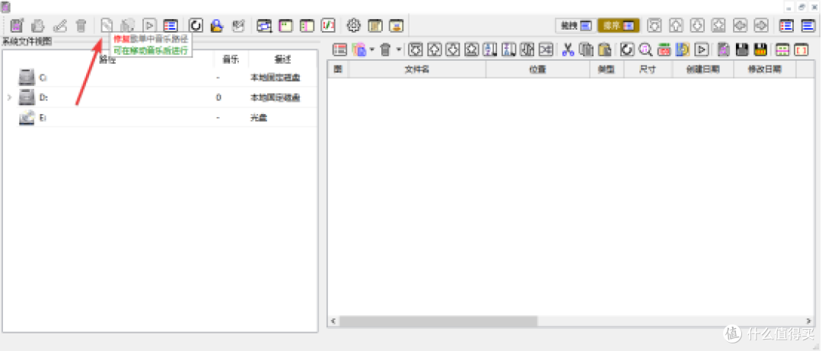Open dropdown arrow next to file list trash icon

click(398, 49)
